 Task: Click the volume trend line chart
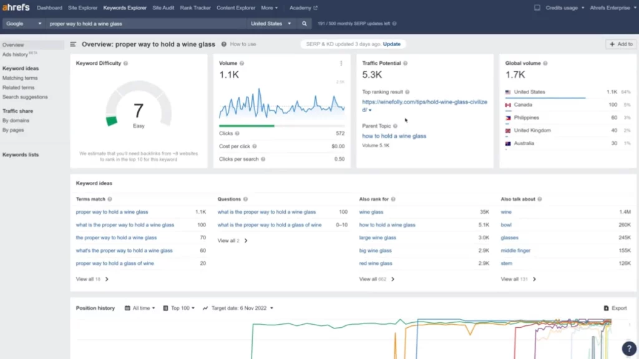[281, 104]
